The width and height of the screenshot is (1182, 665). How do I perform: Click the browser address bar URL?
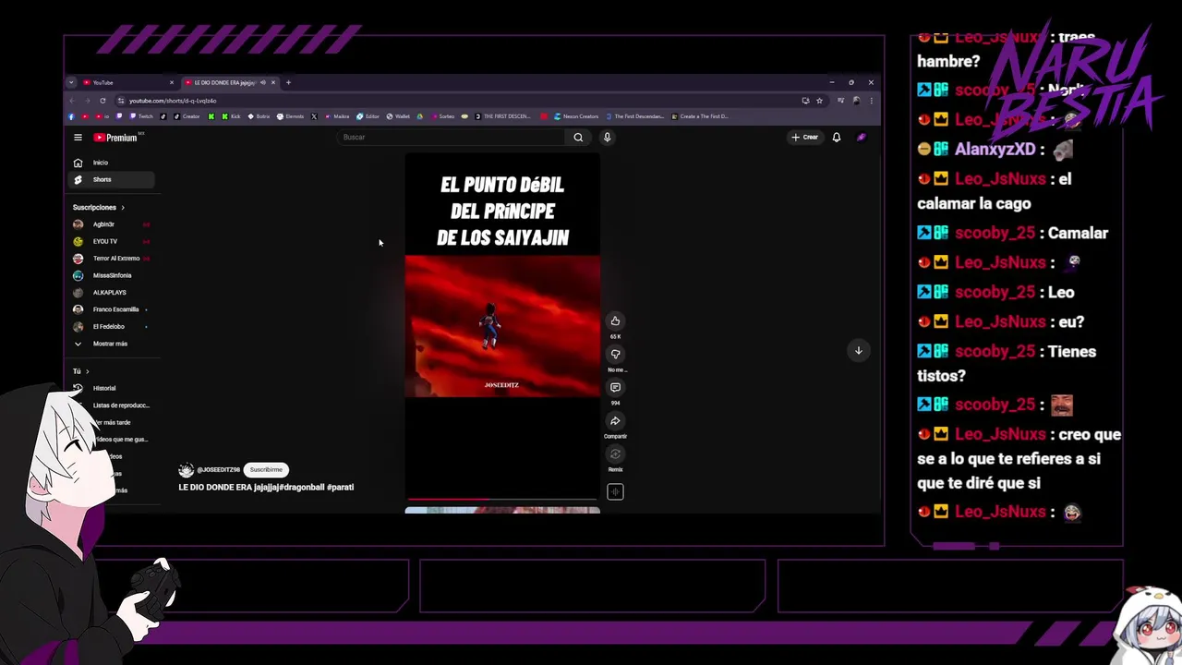click(x=172, y=101)
